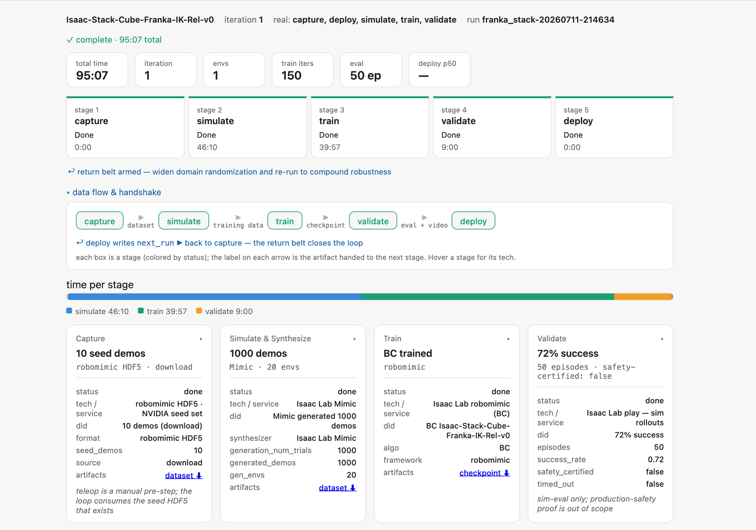Click the blue simulate legend swatch
756x530 pixels.
coord(69,311)
